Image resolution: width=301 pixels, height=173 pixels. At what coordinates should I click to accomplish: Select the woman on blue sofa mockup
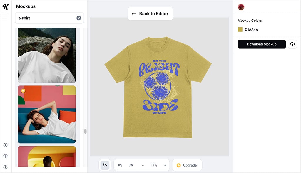tap(47, 114)
